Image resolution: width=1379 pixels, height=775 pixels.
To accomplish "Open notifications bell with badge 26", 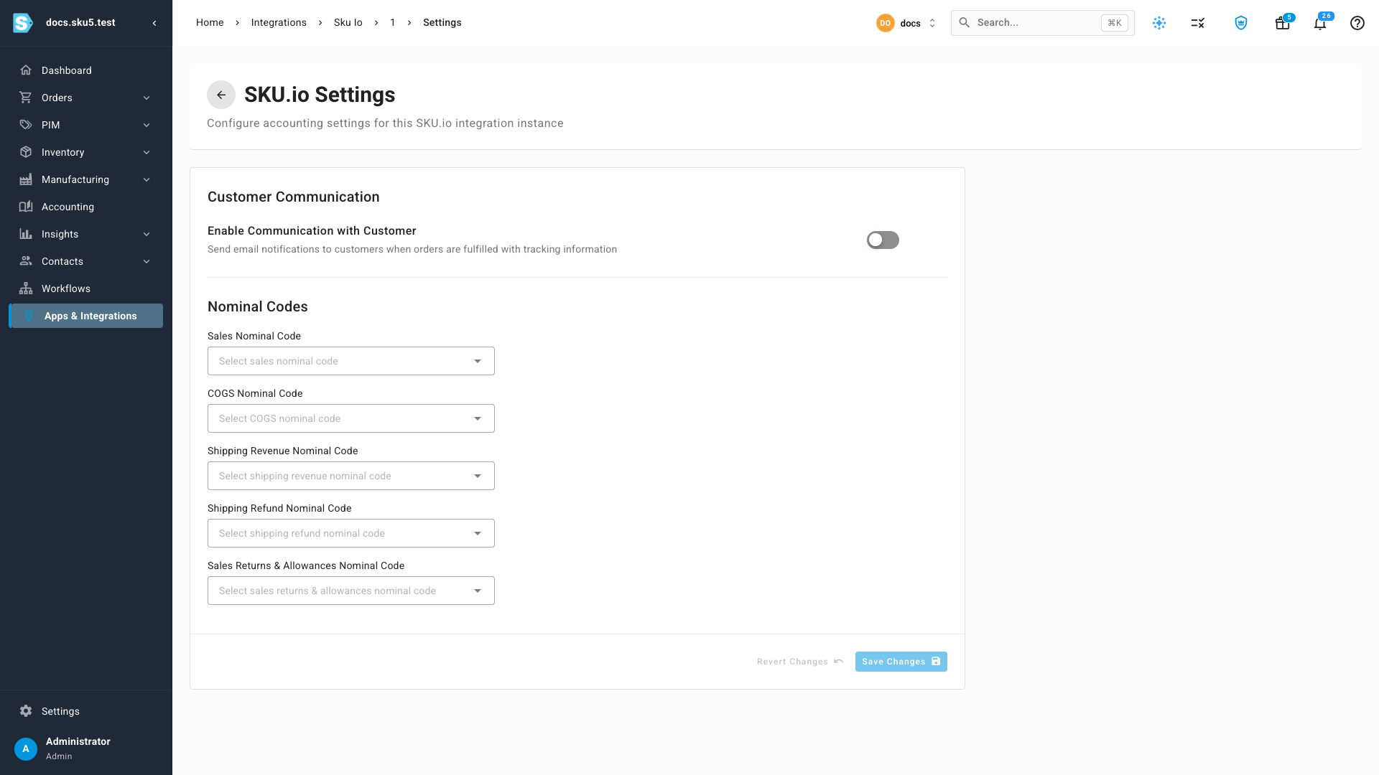I will pyautogui.click(x=1320, y=23).
